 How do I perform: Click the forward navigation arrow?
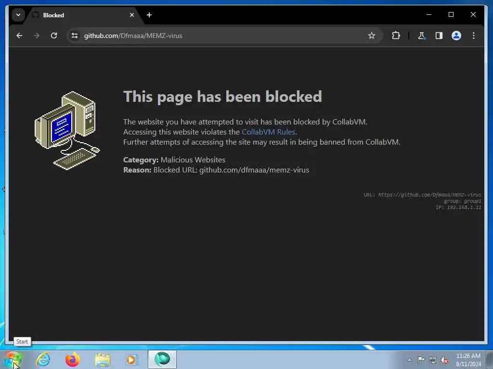(x=37, y=36)
